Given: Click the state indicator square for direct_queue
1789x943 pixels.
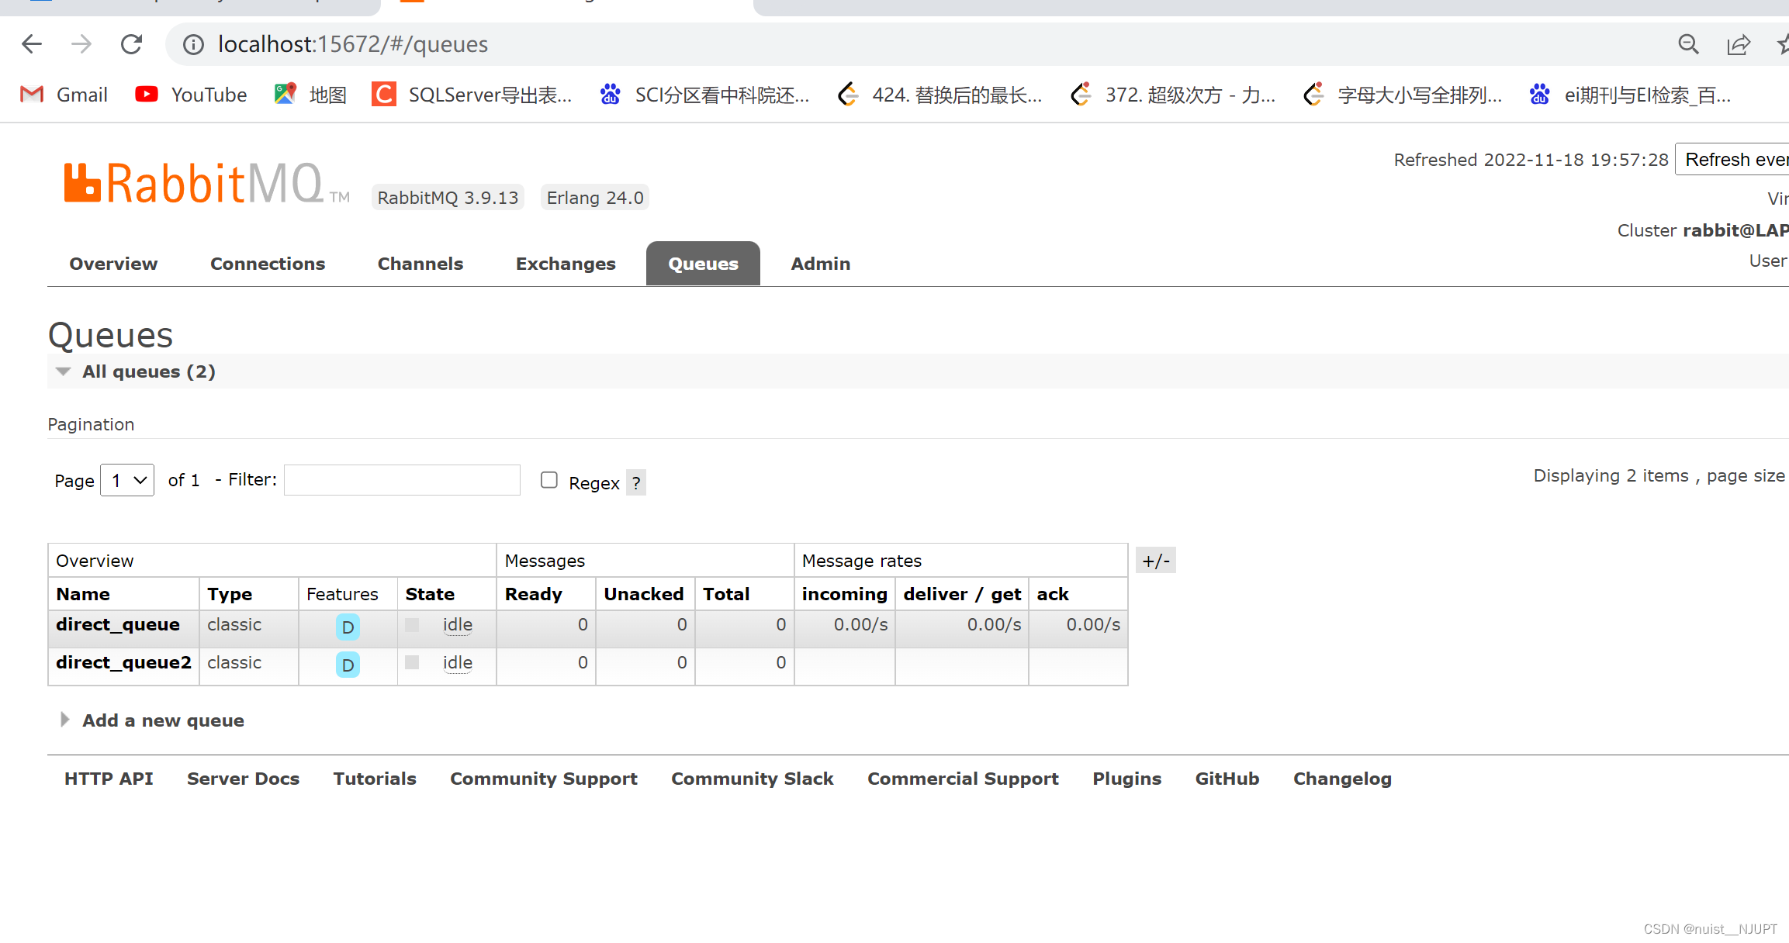Looking at the screenshot, I should pyautogui.click(x=412, y=625).
